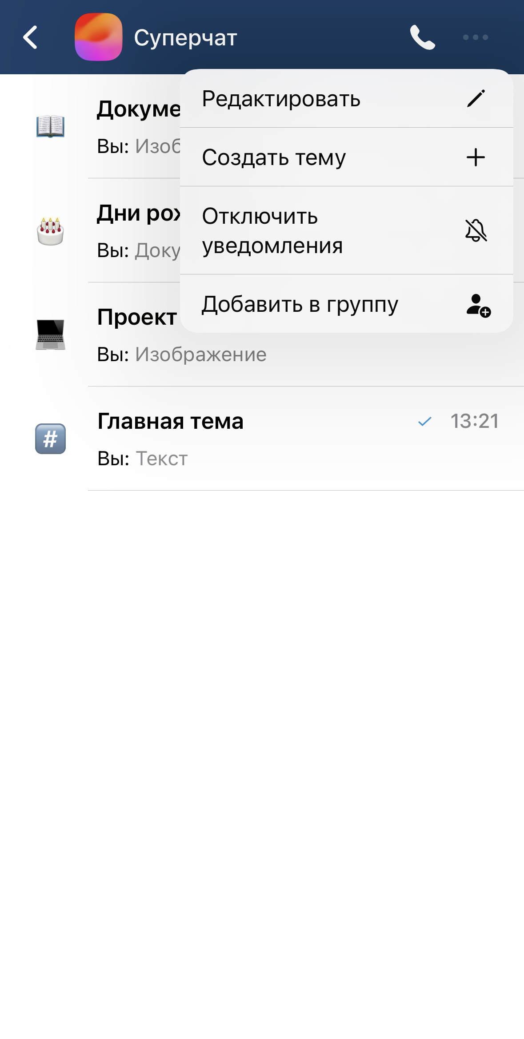Tap the 13:21 timestamp on Главная тема
The height and width of the screenshot is (1039, 524).
pos(474,421)
